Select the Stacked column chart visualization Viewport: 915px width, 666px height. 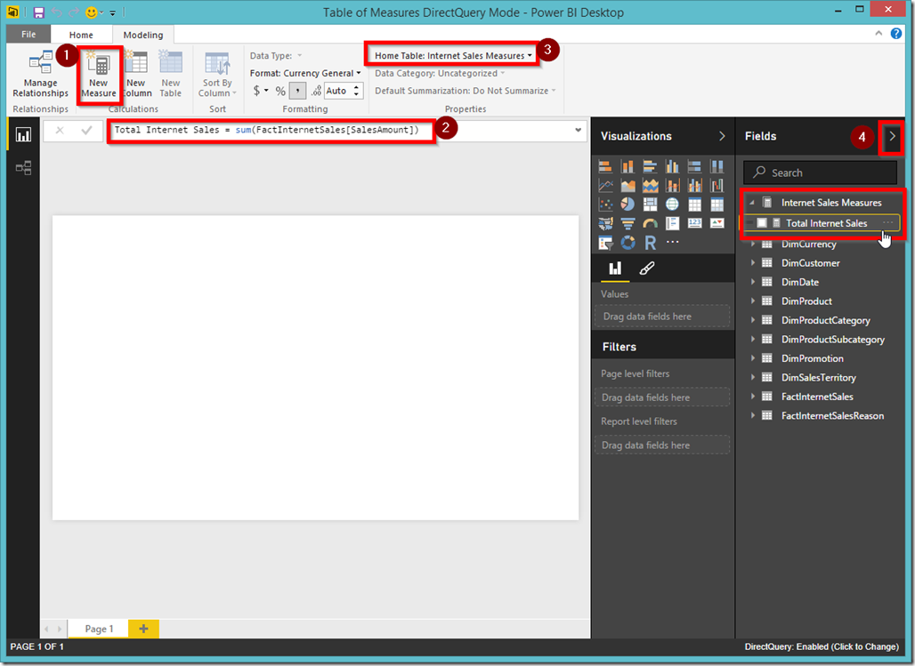coord(628,167)
